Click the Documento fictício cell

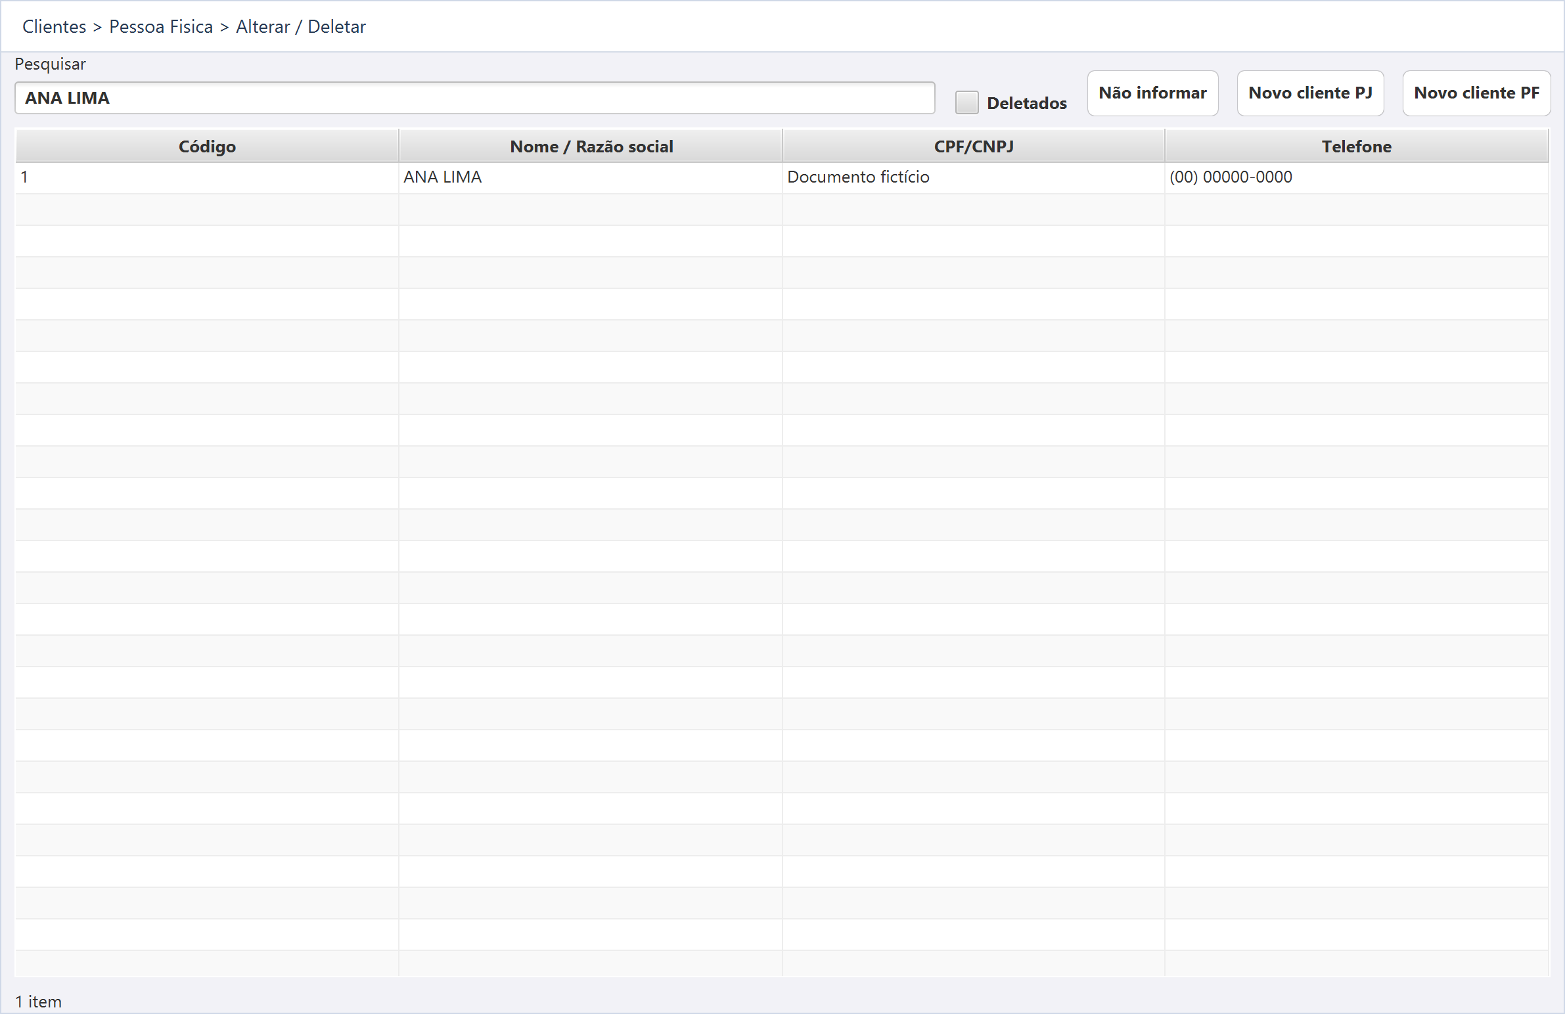click(974, 177)
